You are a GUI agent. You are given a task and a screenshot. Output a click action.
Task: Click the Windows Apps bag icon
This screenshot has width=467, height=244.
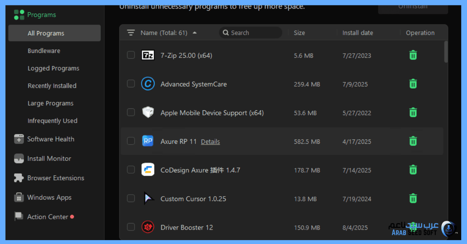click(19, 197)
